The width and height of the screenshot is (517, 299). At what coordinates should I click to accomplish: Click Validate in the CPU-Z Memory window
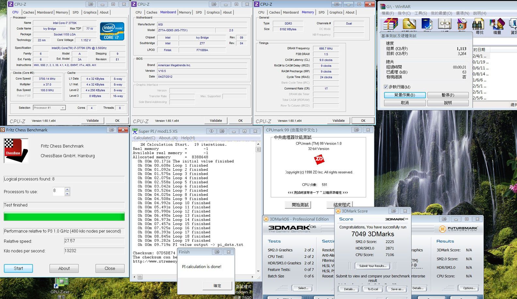click(338, 121)
